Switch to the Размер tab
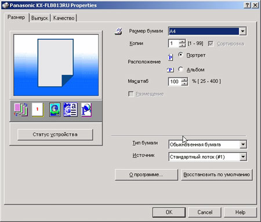Viewport: 261px width, 222px height. pos(16,17)
